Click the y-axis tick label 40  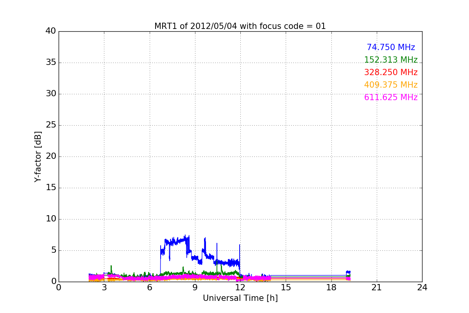click(x=51, y=31)
